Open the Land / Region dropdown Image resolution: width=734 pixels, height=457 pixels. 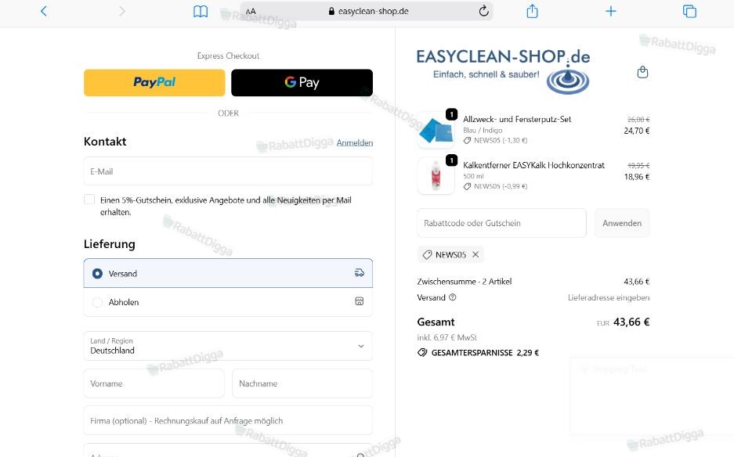point(229,346)
